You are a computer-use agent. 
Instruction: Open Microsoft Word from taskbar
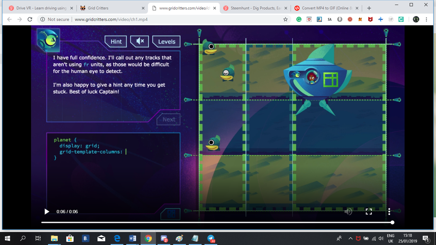(133, 239)
